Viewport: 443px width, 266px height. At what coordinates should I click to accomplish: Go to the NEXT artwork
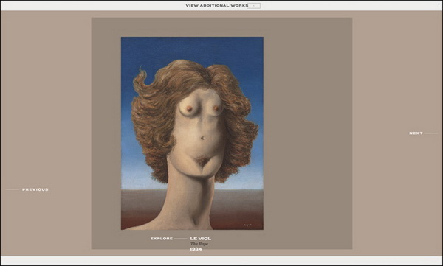pos(416,133)
